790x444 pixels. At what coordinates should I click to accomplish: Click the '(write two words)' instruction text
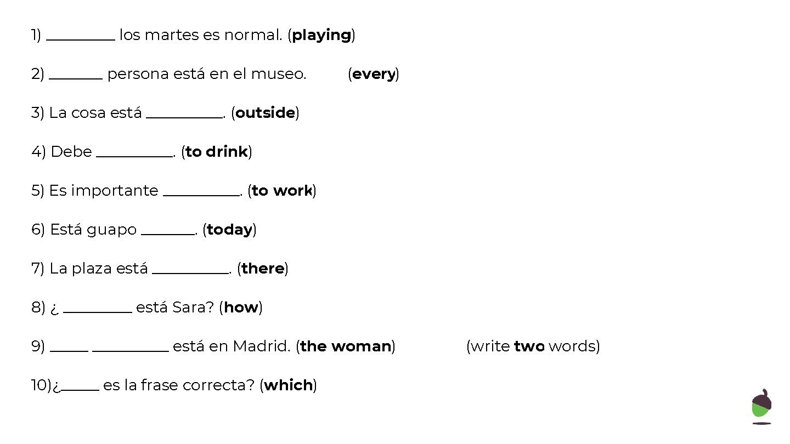(x=533, y=346)
